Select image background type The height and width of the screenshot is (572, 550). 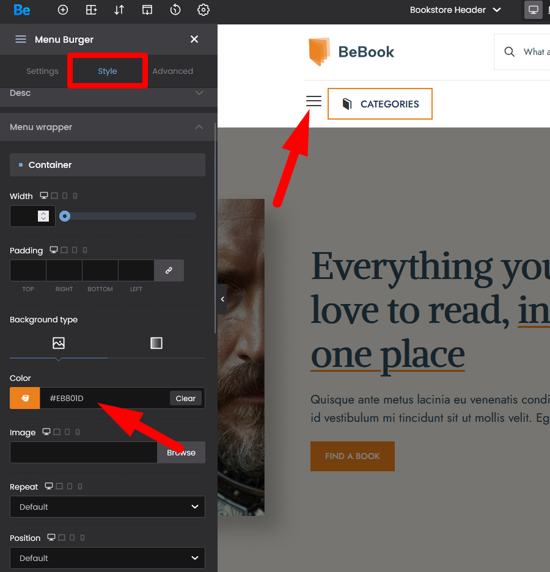[59, 343]
